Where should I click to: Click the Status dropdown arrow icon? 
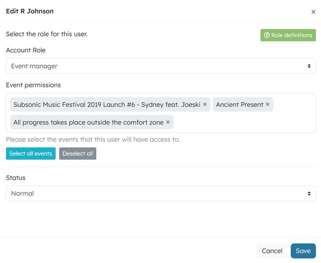pyautogui.click(x=309, y=194)
